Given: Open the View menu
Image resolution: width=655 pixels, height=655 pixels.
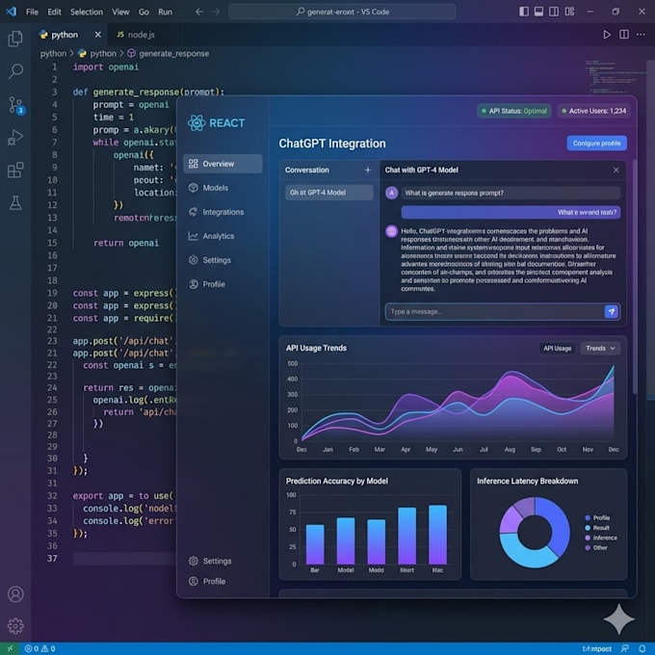Looking at the screenshot, I should coord(120,12).
